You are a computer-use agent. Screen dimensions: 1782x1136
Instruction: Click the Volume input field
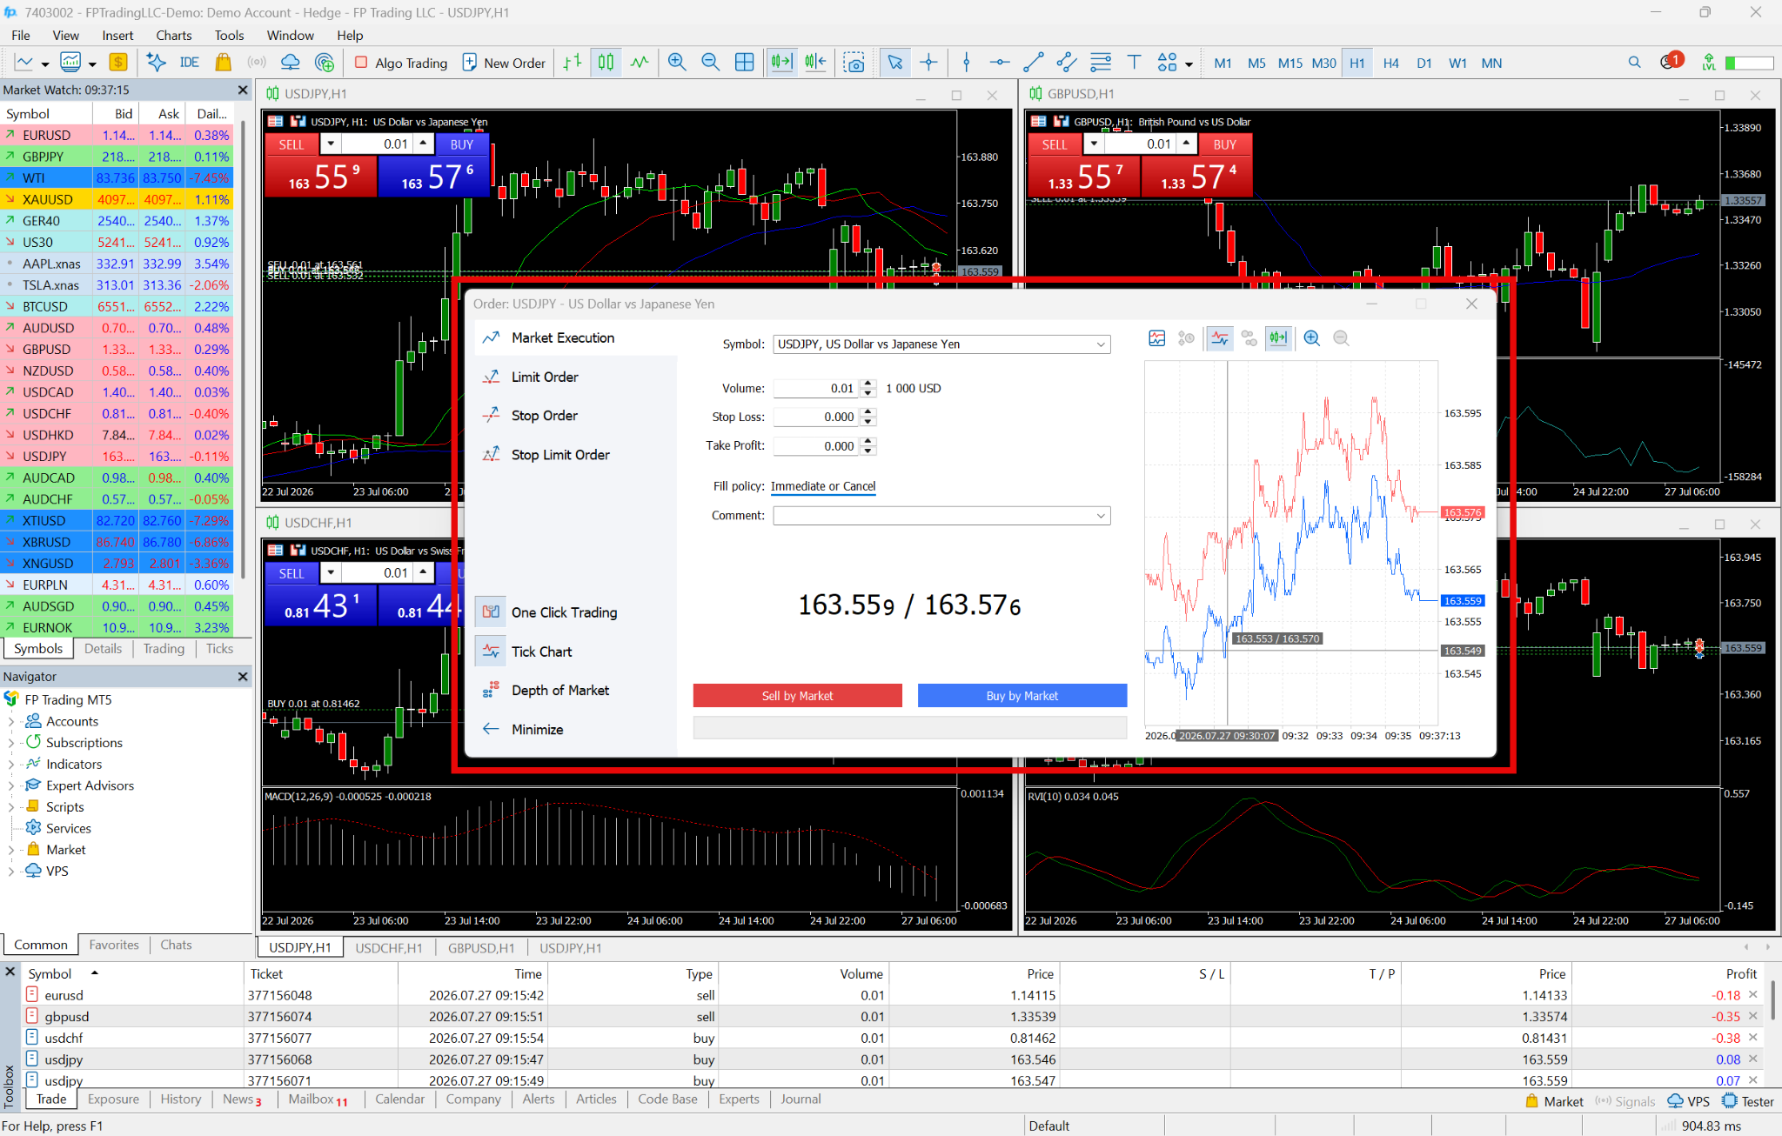(x=815, y=389)
